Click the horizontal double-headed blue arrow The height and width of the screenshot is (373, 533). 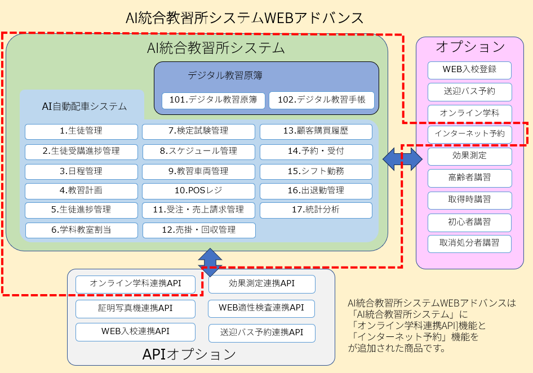(402, 158)
